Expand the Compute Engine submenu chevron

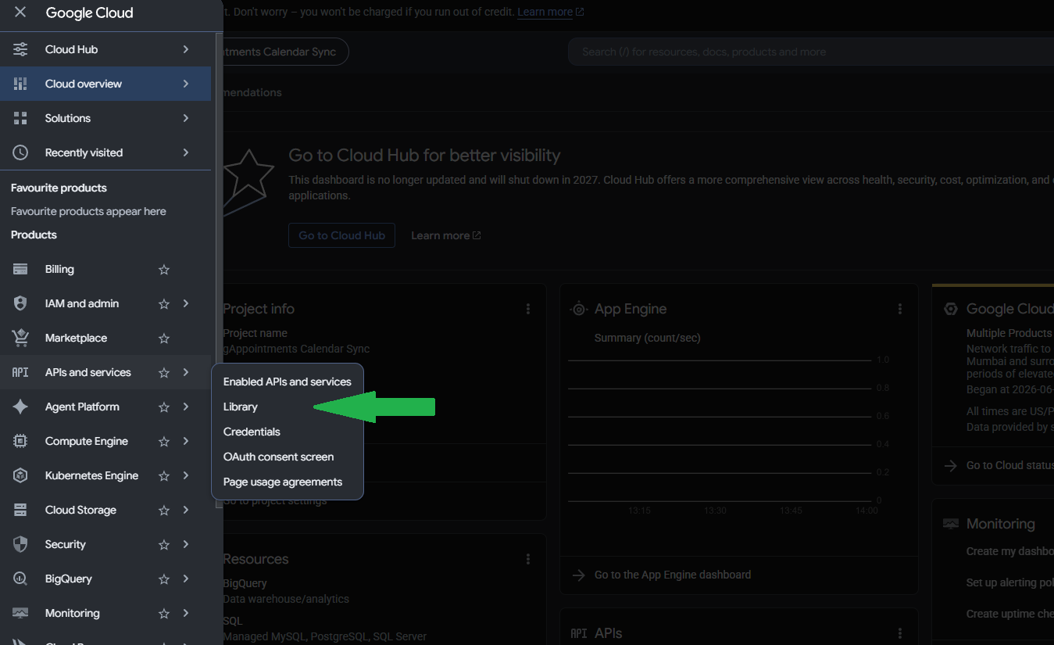tap(186, 441)
